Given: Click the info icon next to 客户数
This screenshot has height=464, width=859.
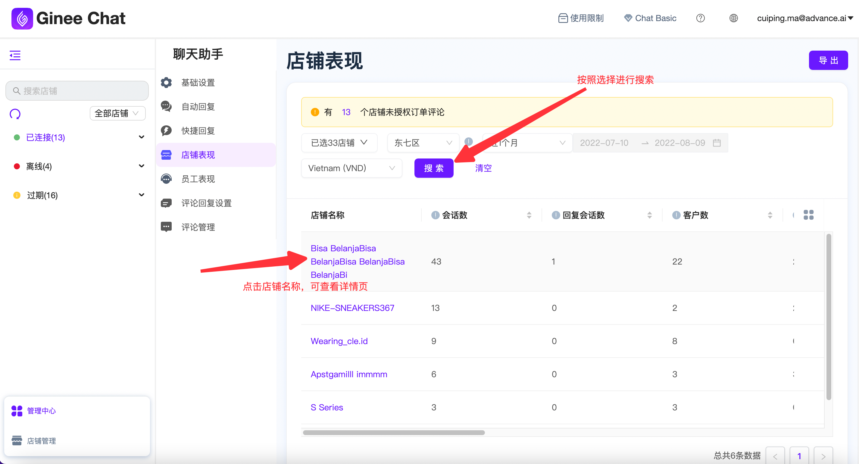Looking at the screenshot, I should [676, 215].
